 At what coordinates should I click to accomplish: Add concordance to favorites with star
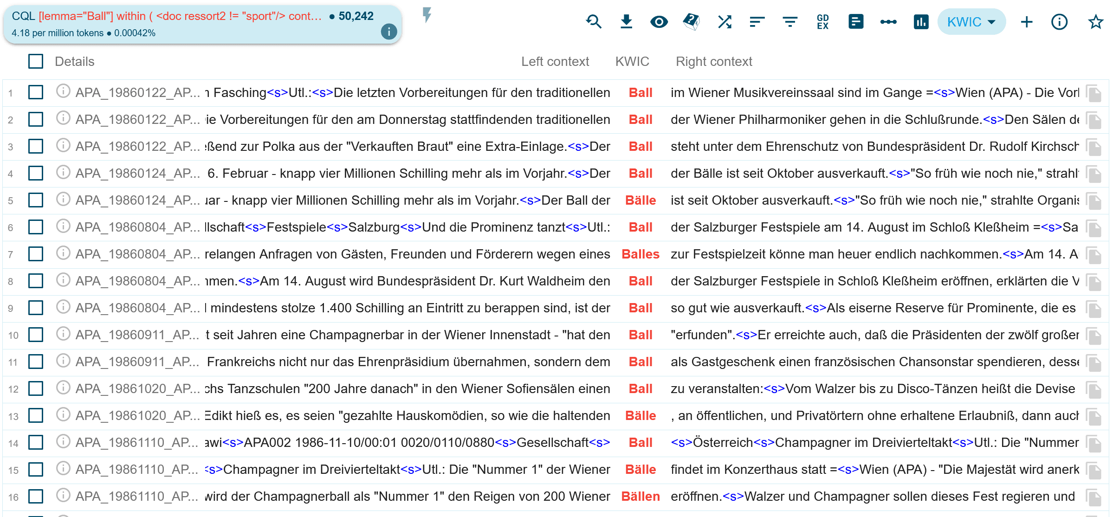pyautogui.click(x=1095, y=22)
